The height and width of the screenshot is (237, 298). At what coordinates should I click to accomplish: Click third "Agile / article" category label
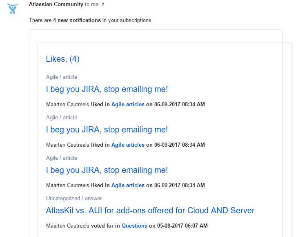pos(62,158)
